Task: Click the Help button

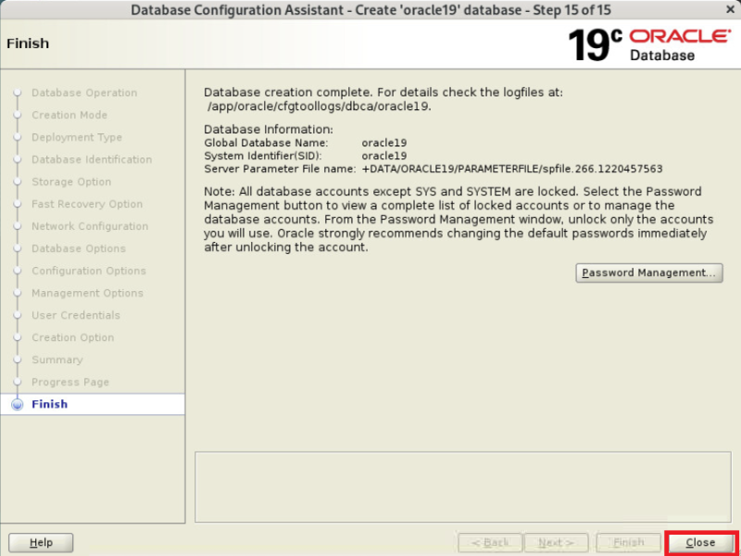Action: pos(41,542)
